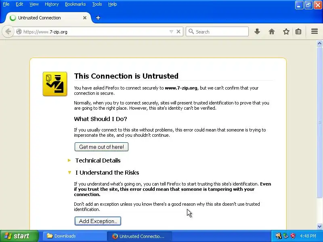323x242 pixels.
Task: Click the scrollbar up arrow
Action: click(x=319, y=43)
